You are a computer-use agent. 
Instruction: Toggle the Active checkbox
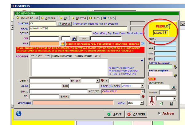point(159,113)
